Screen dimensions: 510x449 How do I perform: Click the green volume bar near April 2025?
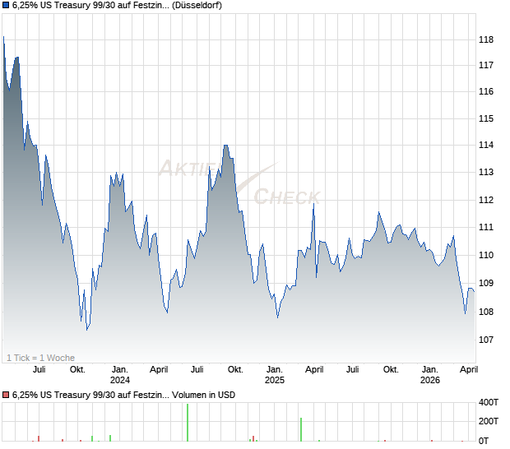point(301,429)
